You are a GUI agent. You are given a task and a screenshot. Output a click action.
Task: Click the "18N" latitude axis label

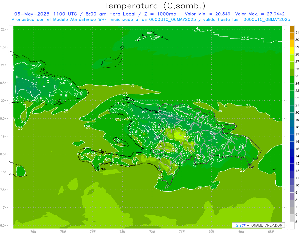click(x=4, y=172)
